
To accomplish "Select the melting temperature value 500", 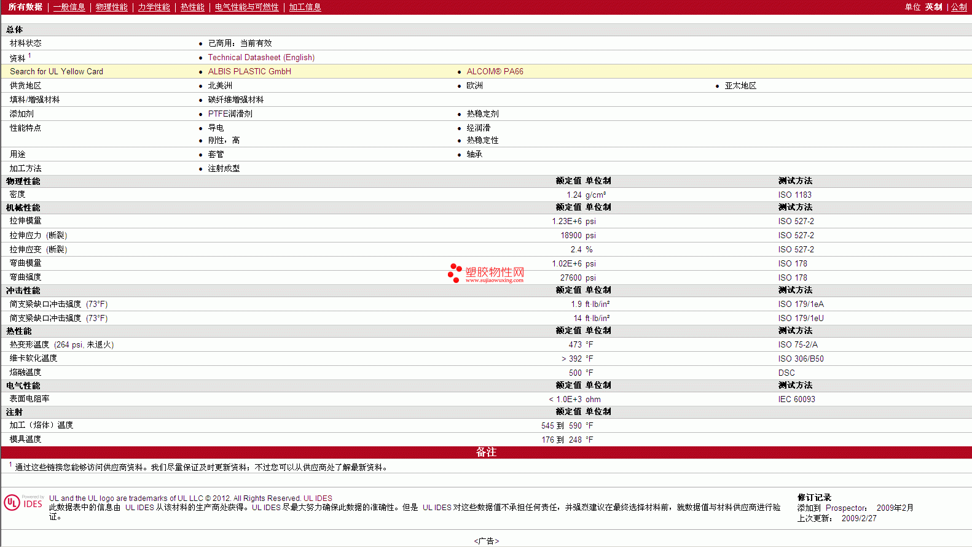I will coord(575,373).
